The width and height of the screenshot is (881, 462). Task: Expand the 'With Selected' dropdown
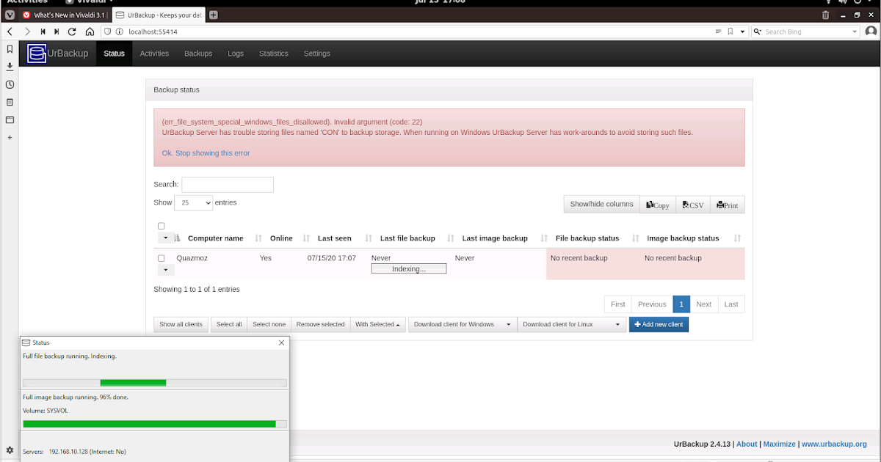(x=378, y=323)
